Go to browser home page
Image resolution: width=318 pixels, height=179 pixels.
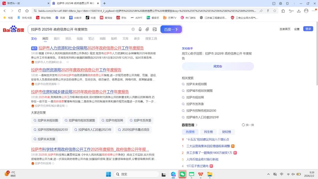[27, 11]
